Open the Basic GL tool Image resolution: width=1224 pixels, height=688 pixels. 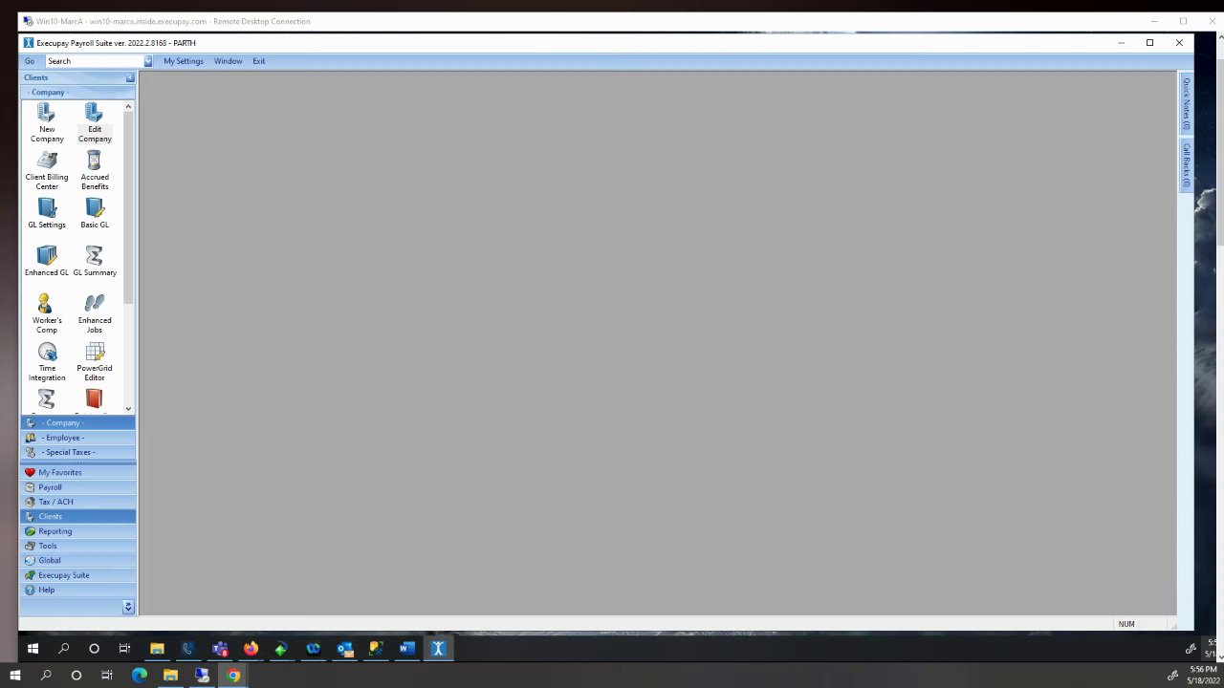pos(95,214)
